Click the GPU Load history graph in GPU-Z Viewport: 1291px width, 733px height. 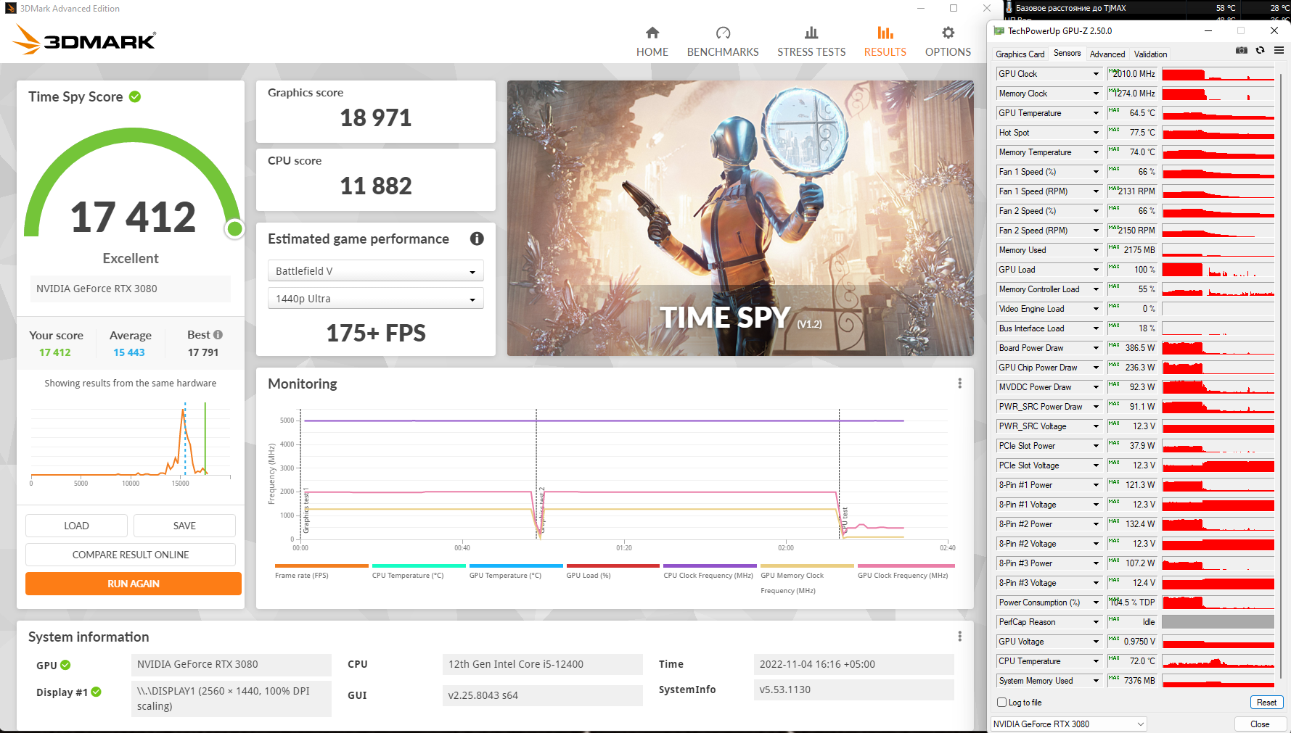pos(1218,270)
